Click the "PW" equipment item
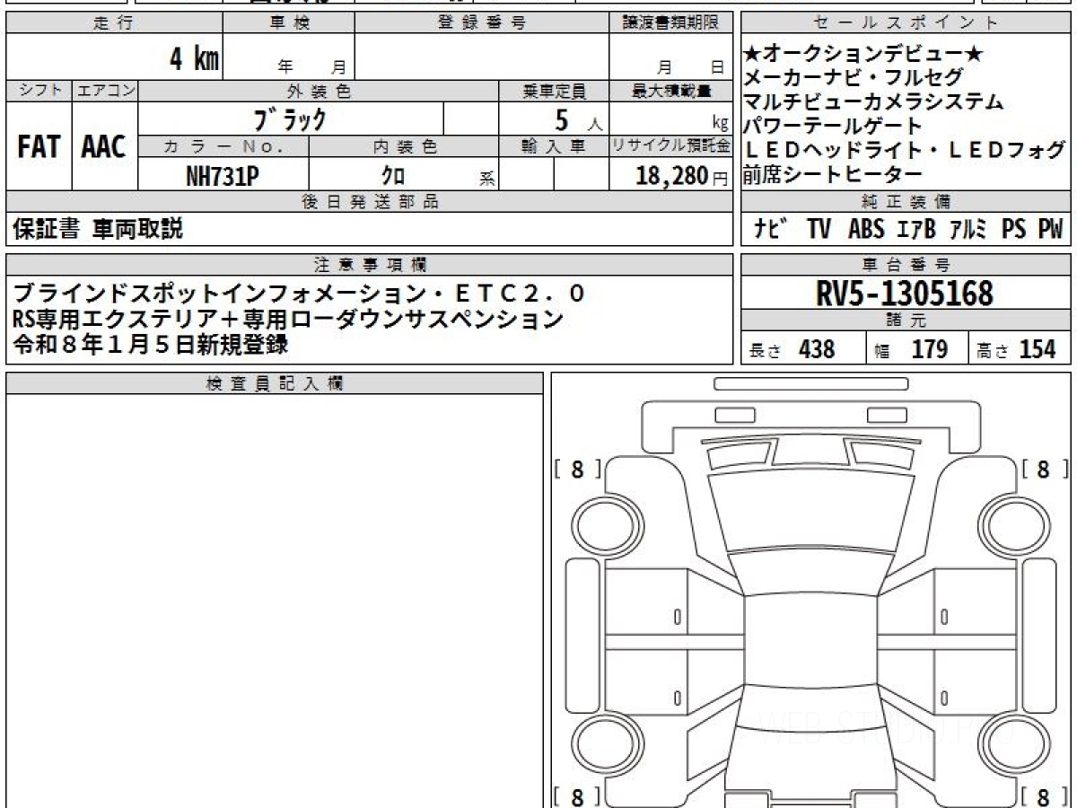Screen dimensions: 1077x808 [1050, 230]
